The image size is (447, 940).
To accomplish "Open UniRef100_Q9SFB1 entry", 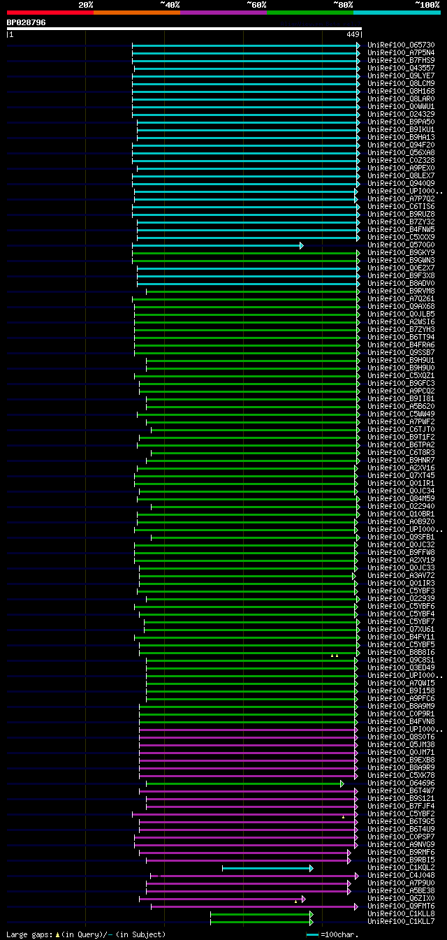I will pos(402,537).
